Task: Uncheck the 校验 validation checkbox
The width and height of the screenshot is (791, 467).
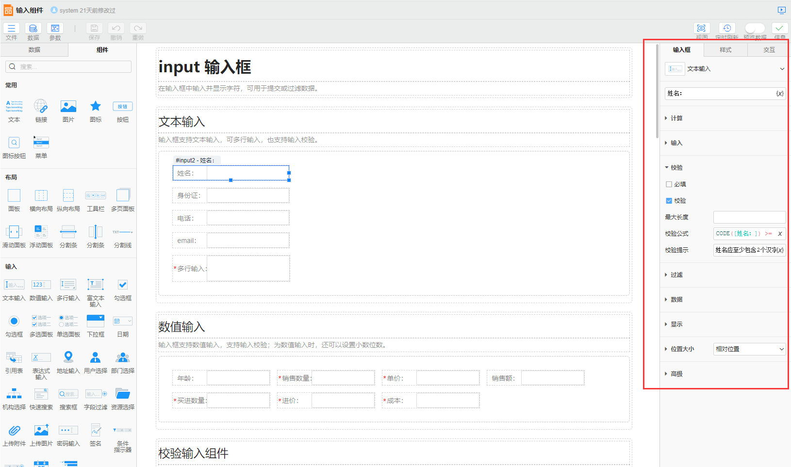Action: coord(669,201)
